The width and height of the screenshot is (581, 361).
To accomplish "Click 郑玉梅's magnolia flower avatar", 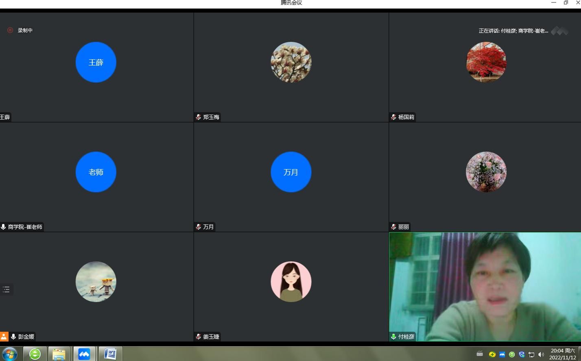I will click(291, 62).
